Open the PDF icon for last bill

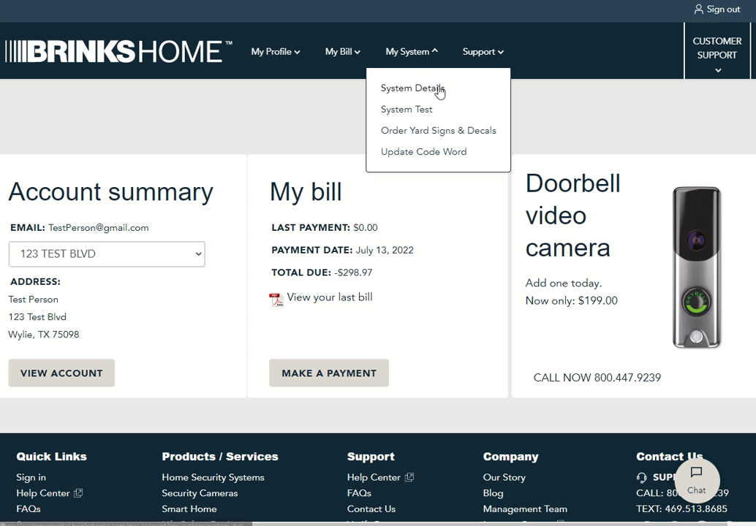pyautogui.click(x=276, y=299)
